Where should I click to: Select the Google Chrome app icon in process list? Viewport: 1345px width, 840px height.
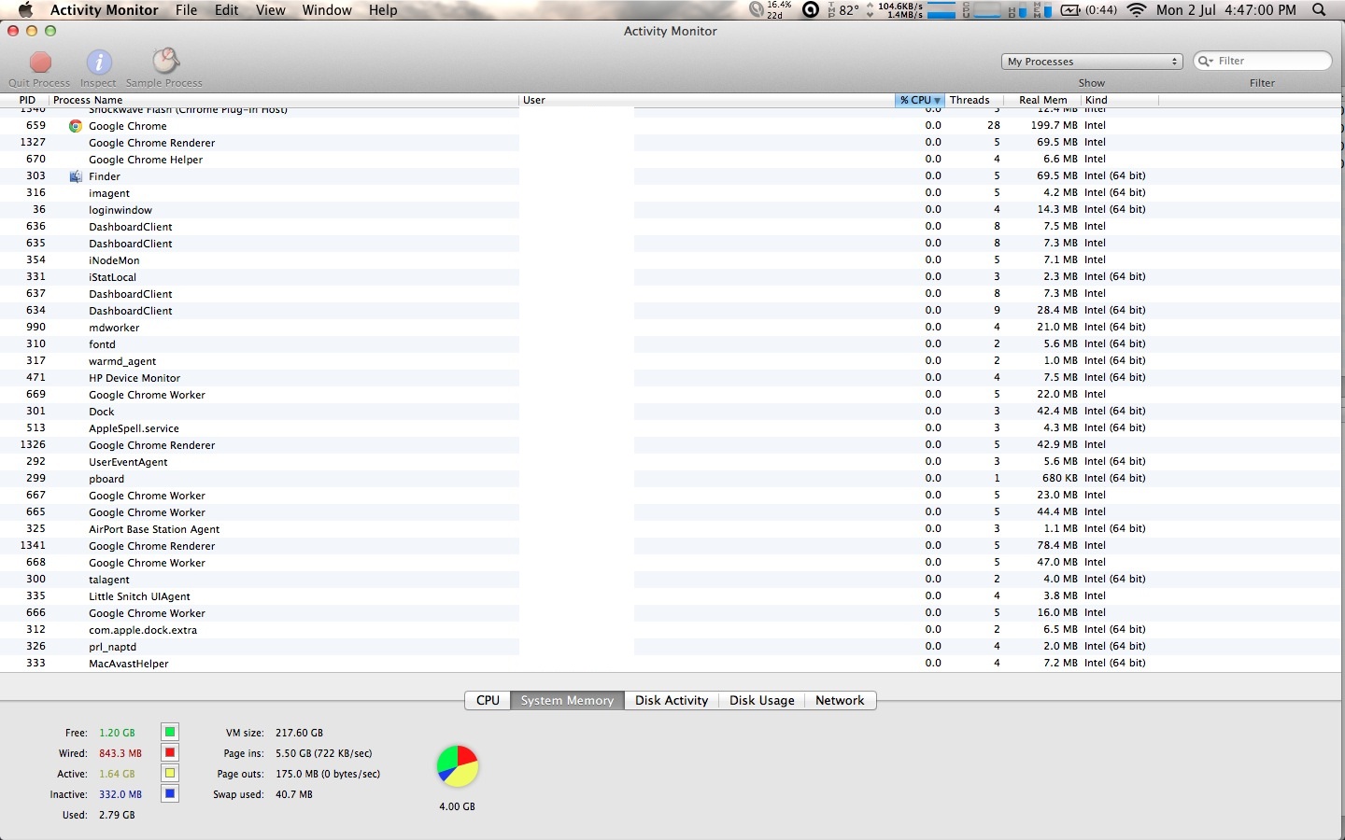pos(76,126)
